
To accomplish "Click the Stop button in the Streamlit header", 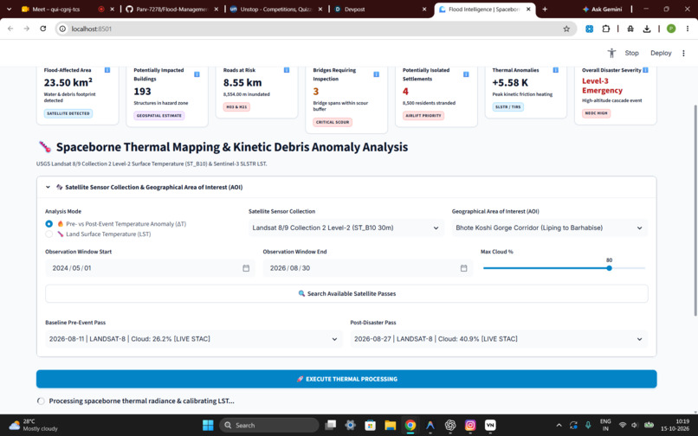I will [631, 53].
